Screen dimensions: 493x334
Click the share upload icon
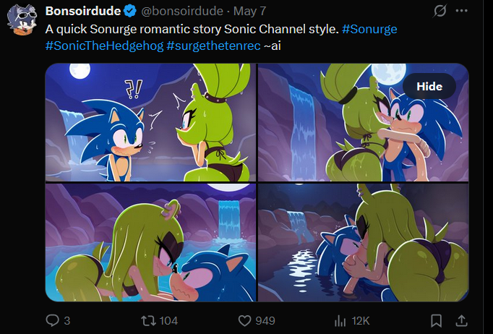pos(461,321)
